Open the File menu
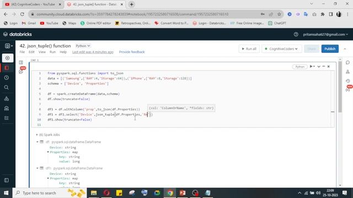The height and width of the screenshot is (198, 353). click(x=22, y=52)
